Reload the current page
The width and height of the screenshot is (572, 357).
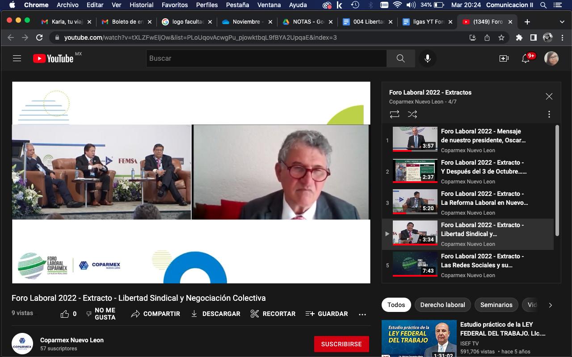click(39, 37)
